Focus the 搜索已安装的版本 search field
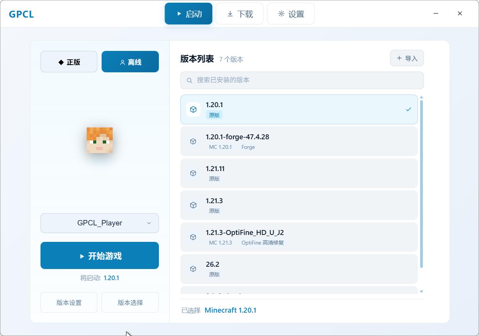Image resolution: width=479 pixels, height=336 pixels. point(302,80)
